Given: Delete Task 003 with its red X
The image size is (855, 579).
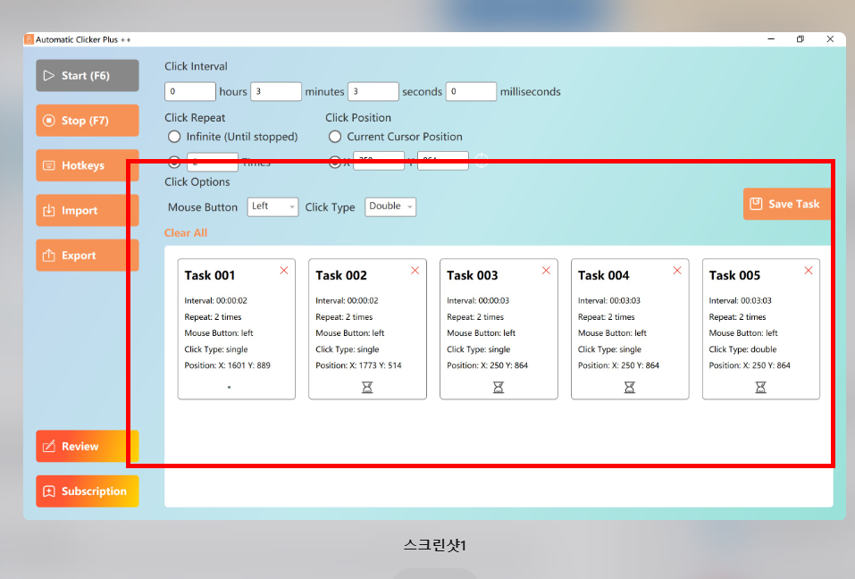Looking at the screenshot, I should [x=546, y=271].
